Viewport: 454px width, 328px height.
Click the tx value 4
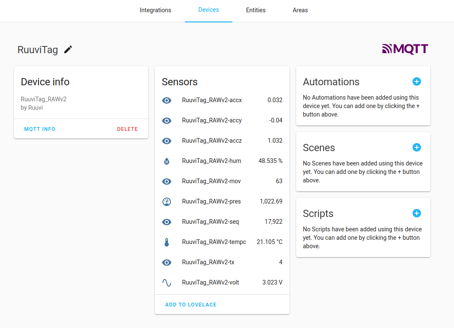pyautogui.click(x=281, y=262)
